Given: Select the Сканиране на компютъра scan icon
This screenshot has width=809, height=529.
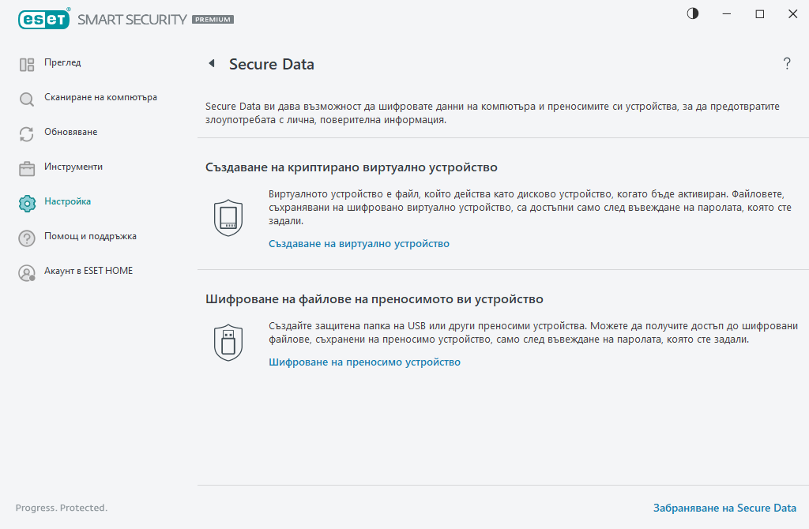Looking at the screenshot, I should tap(26, 98).
